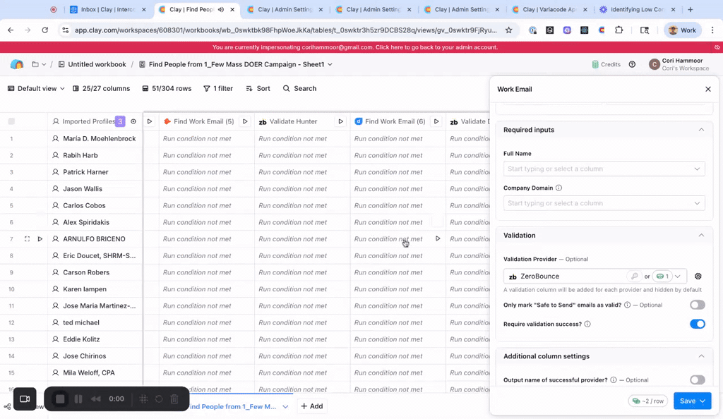This screenshot has height=419, width=723.
Task: Collapse the Required inputs section
Action: (x=700, y=130)
